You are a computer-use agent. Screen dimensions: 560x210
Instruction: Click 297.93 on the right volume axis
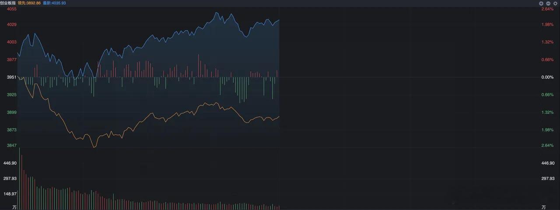point(548,179)
